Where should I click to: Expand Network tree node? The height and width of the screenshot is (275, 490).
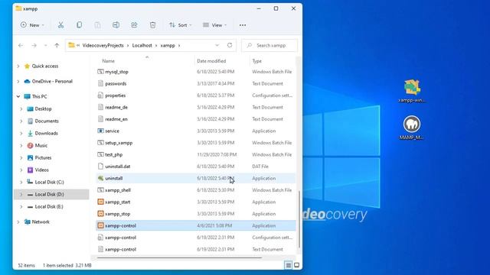point(18,222)
